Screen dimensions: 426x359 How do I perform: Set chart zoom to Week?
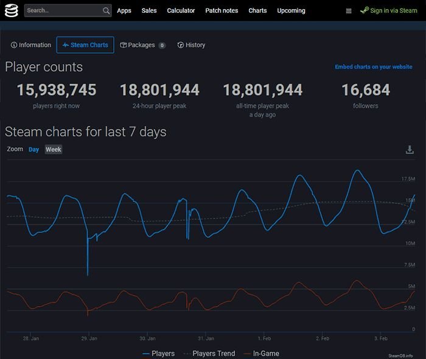pos(54,149)
